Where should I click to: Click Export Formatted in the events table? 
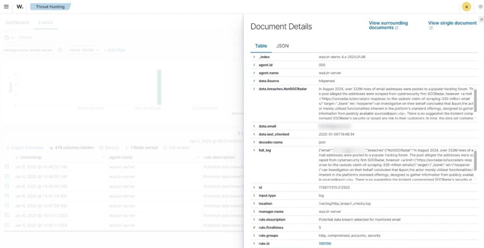click(x=25, y=148)
